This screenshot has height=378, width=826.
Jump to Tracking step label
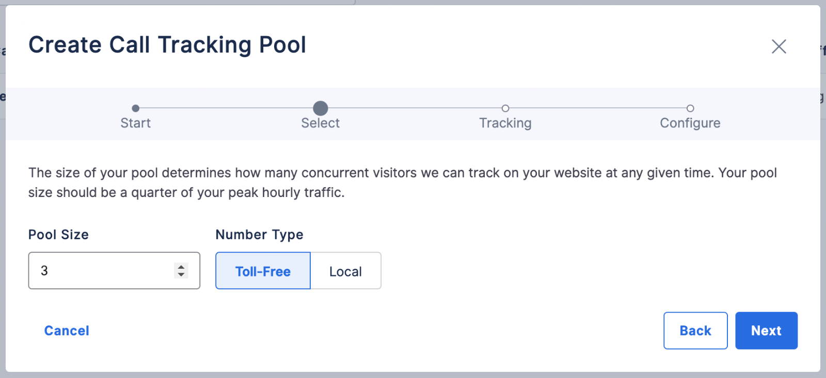pyautogui.click(x=505, y=123)
